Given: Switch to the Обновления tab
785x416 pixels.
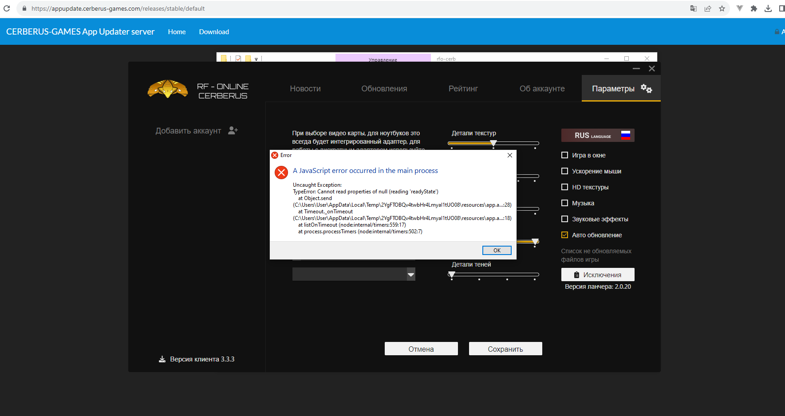Looking at the screenshot, I should pos(384,89).
